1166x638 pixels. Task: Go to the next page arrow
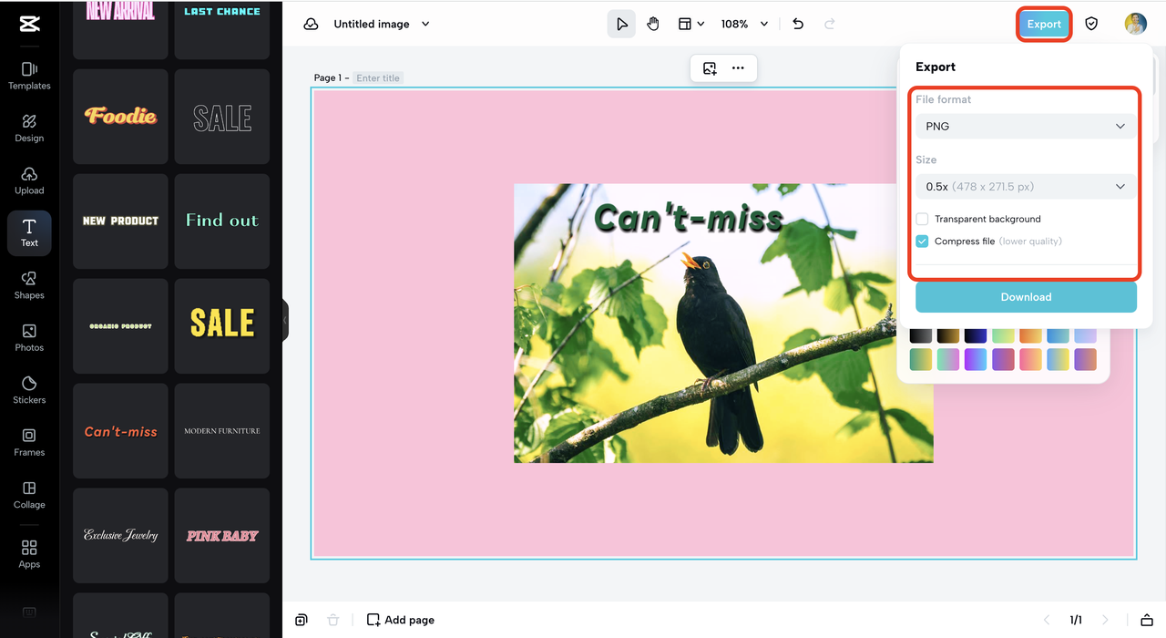point(1105,620)
